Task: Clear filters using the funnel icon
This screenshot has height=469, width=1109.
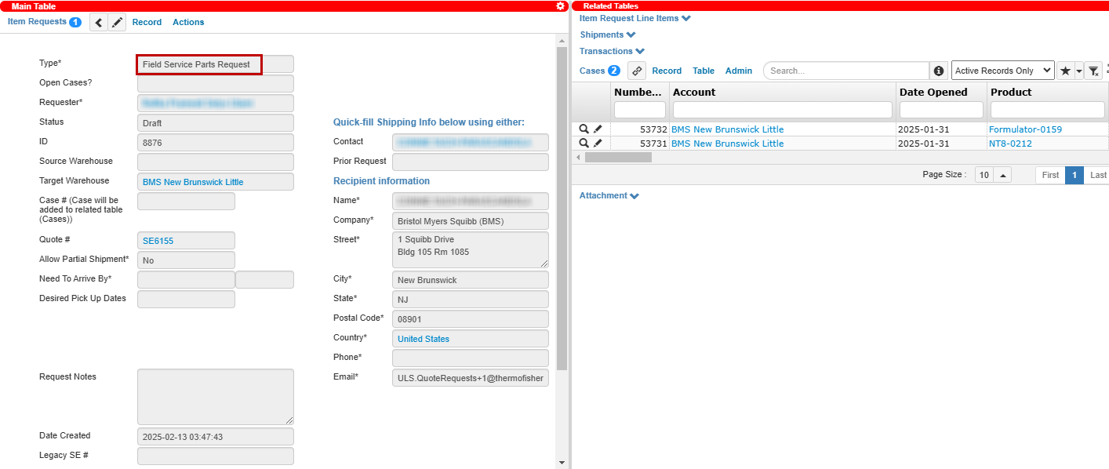Action: pyautogui.click(x=1093, y=71)
